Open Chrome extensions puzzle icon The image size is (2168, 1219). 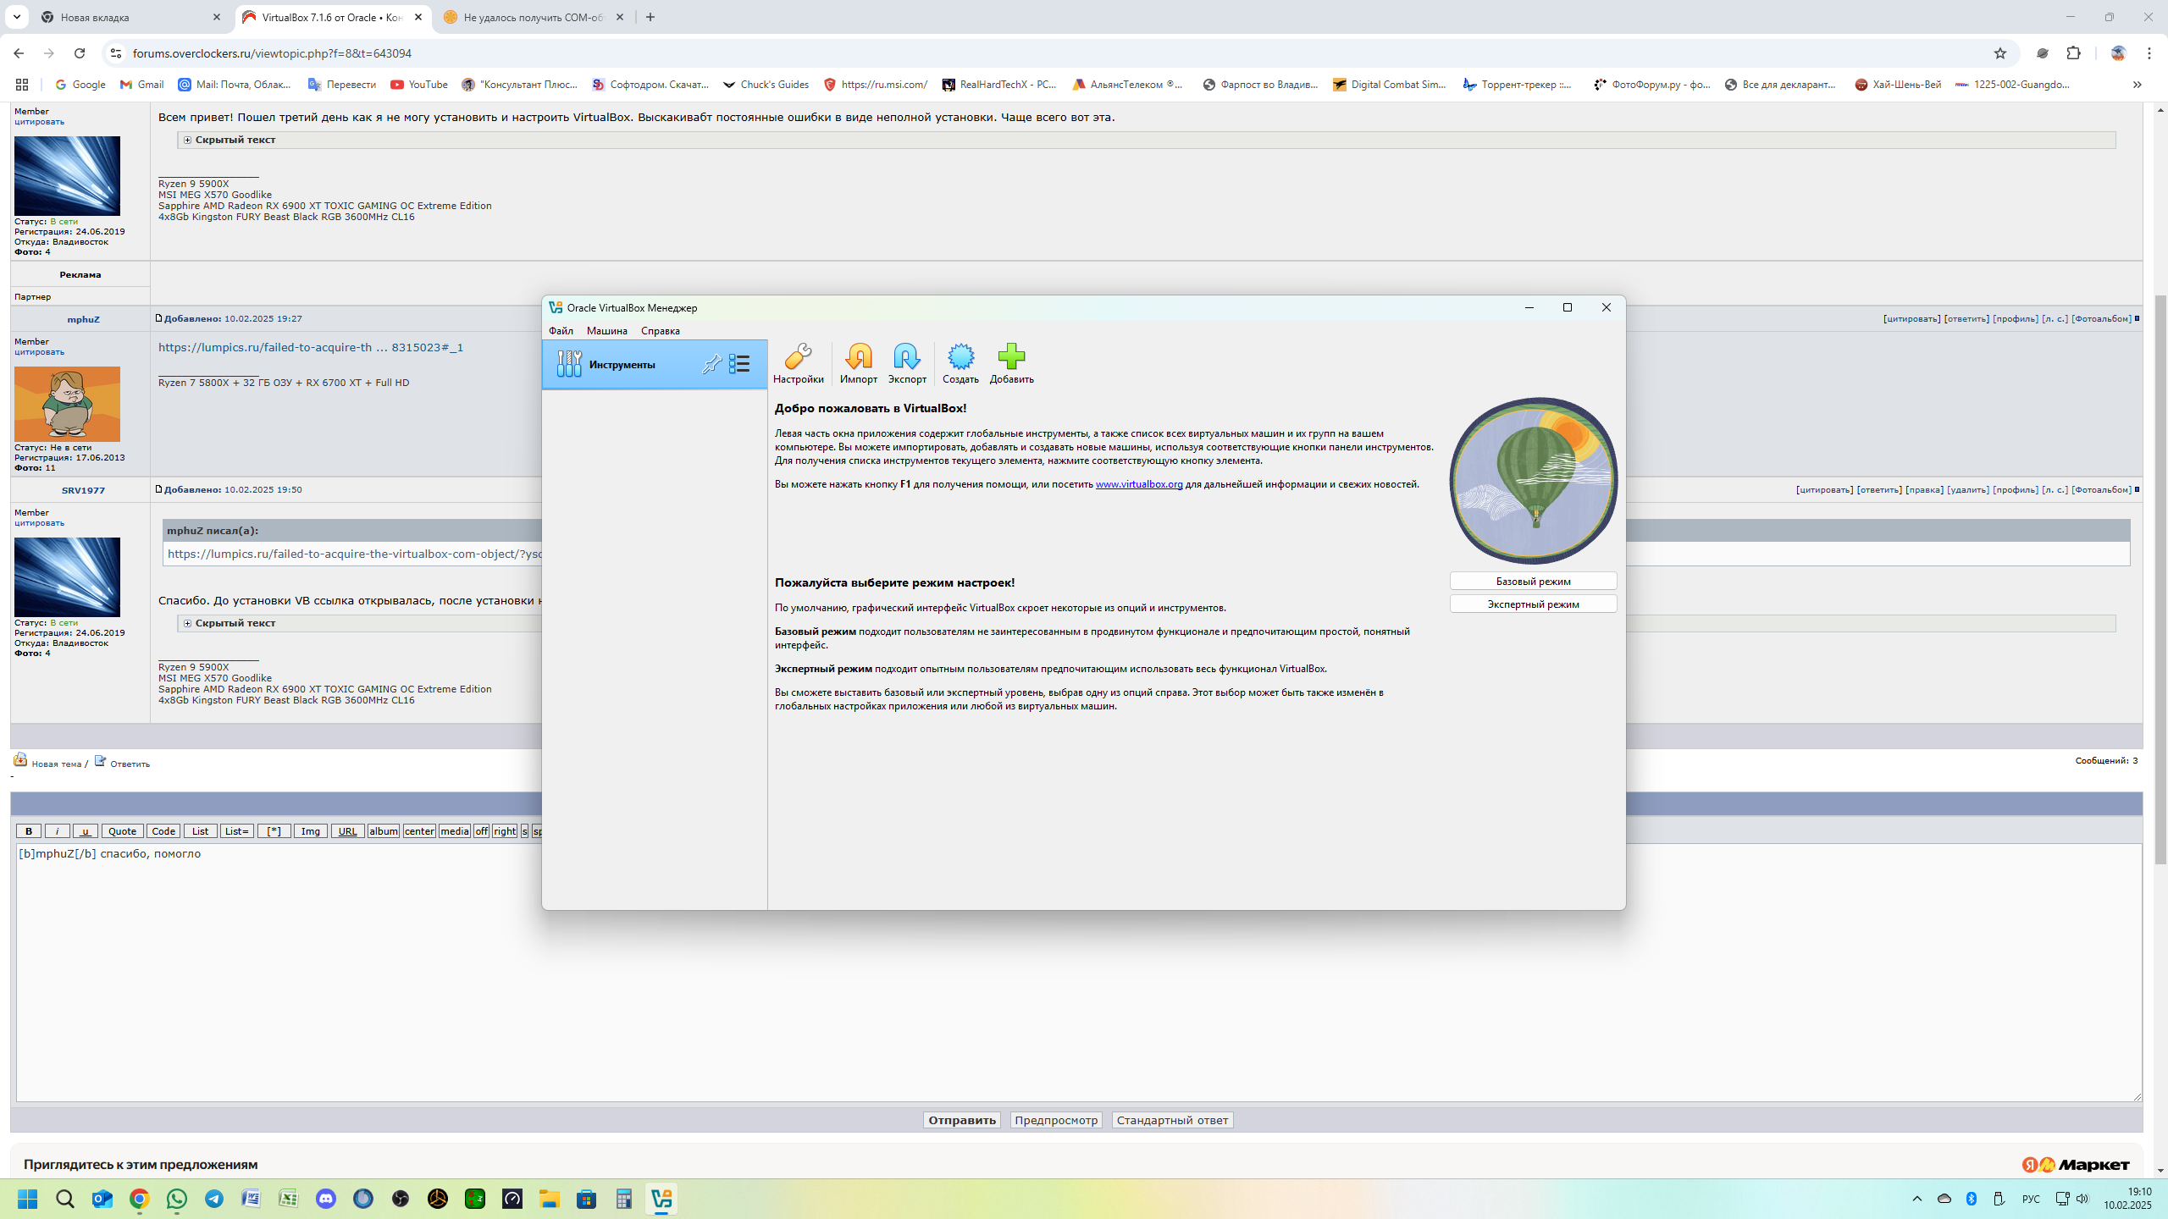pyautogui.click(x=2073, y=53)
